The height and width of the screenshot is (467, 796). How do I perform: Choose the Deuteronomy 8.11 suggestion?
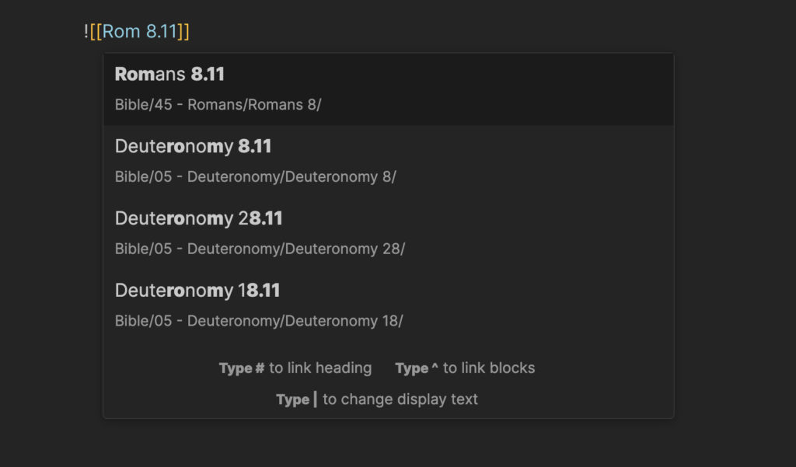(x=389, y=162)
